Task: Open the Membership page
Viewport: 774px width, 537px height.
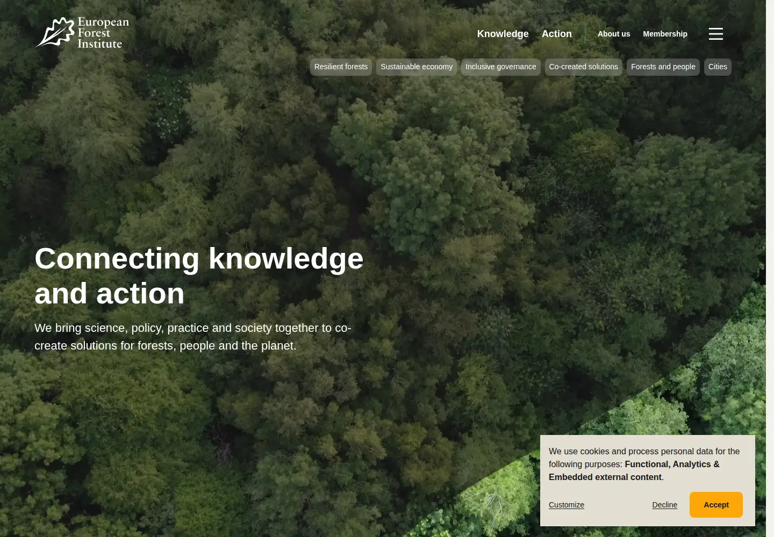Action: [x=665, y=34]
